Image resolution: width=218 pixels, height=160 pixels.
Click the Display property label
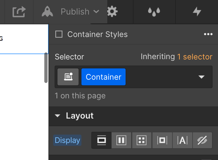pyautogui.click(x=67, y=140)
